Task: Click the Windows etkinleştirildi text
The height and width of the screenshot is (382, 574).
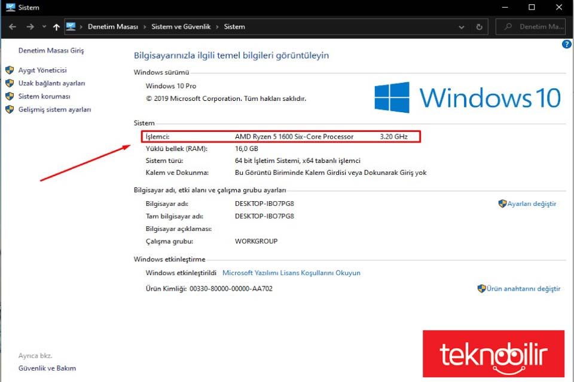Action: coord(181,273)
